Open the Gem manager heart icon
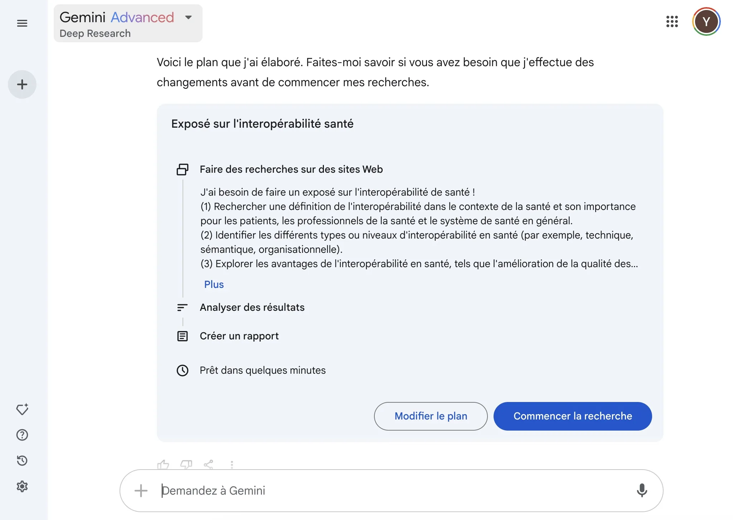The image size is (733, 520). (22, 409)
